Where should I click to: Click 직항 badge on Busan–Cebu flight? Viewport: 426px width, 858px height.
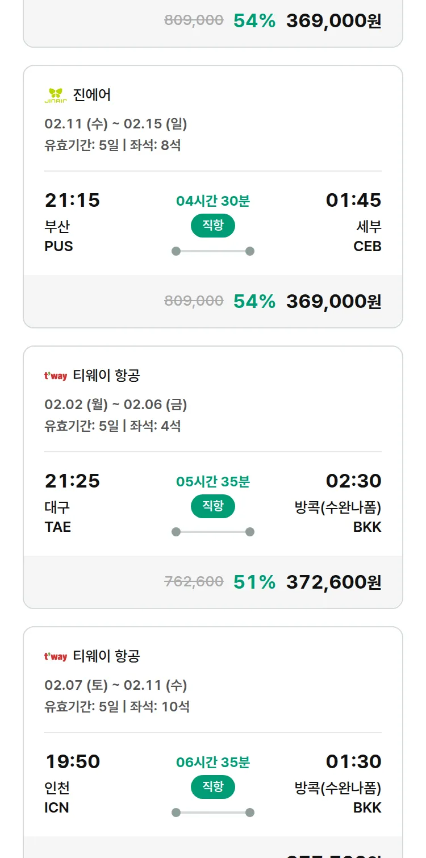tap(213, 226)
